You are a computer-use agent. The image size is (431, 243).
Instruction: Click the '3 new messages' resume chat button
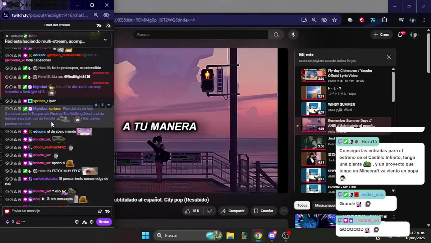[57, 199]
